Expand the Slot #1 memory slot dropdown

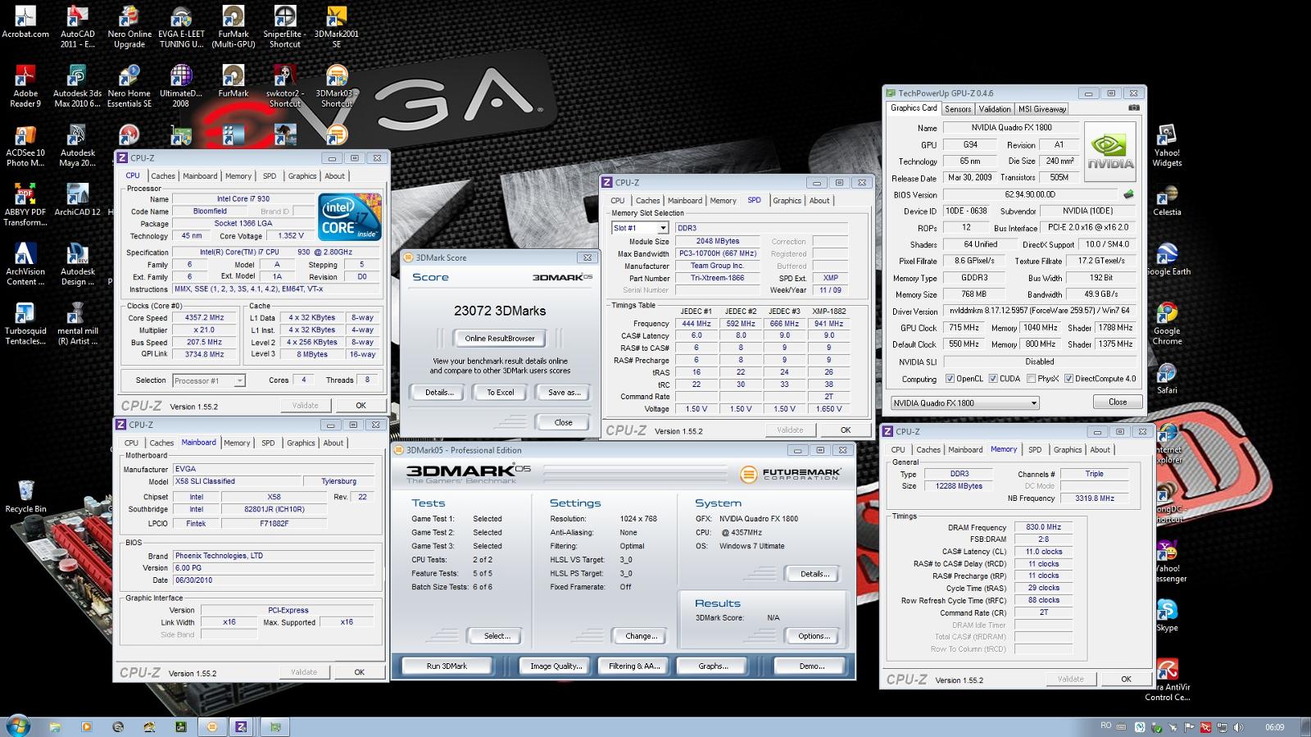[x=640, y=228]
